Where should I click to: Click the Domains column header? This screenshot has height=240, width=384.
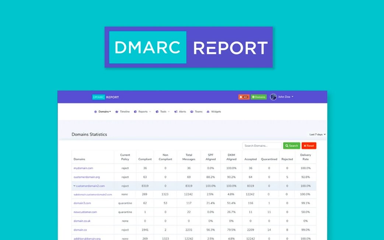click(x=79, y=159)
